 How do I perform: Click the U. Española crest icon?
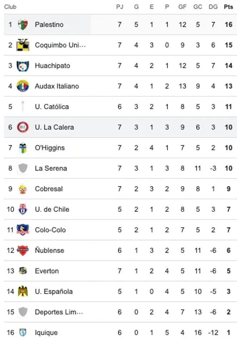[x=23, y=292]
